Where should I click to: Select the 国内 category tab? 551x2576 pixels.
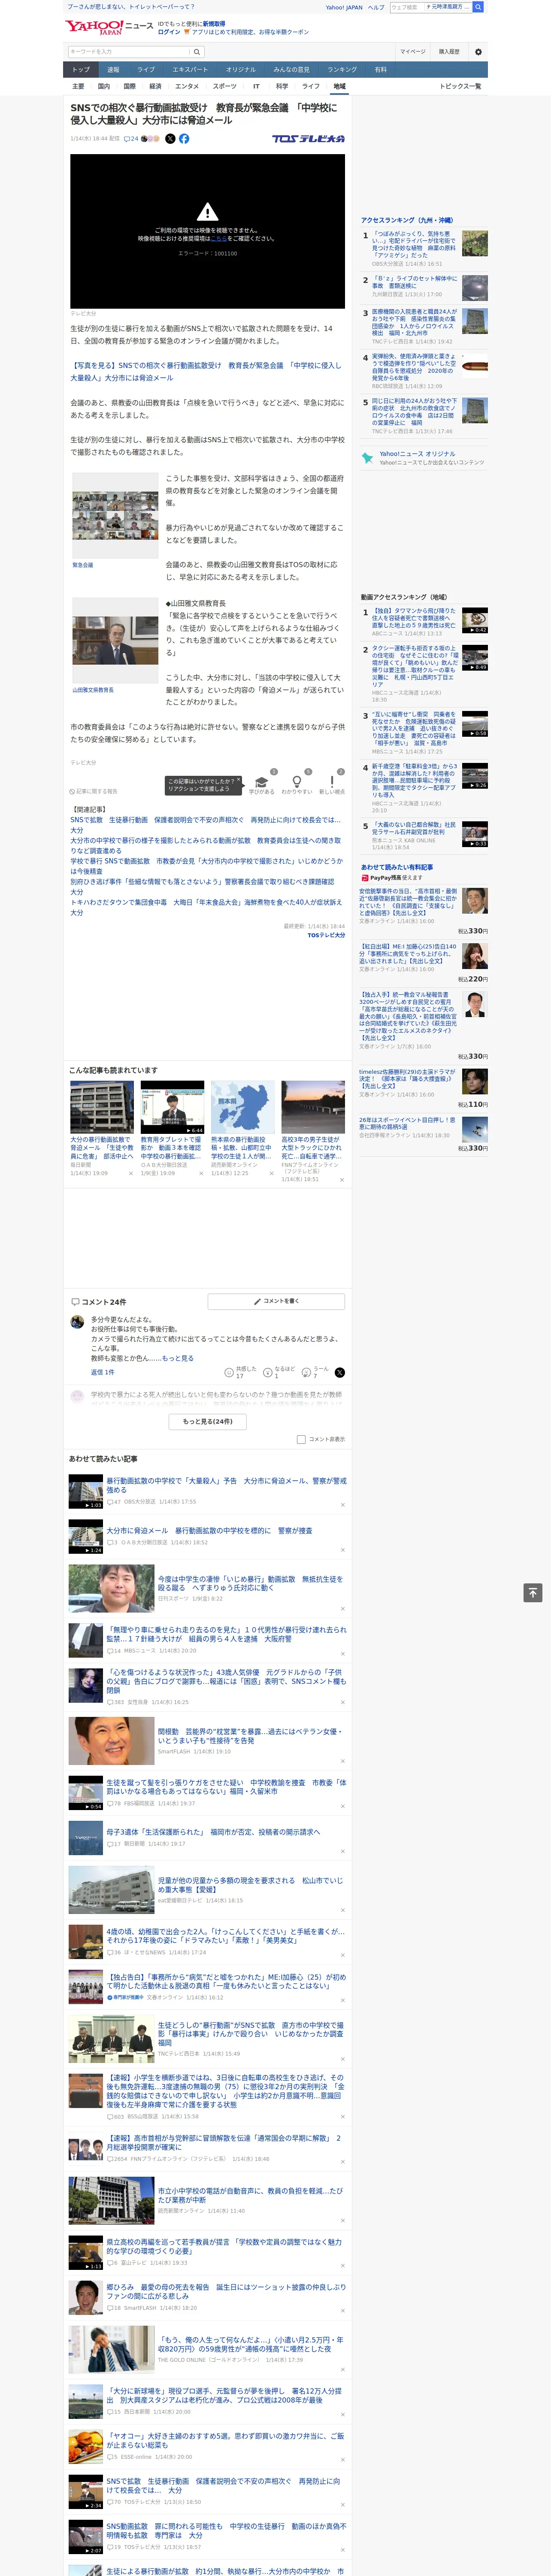click(103, 86)
